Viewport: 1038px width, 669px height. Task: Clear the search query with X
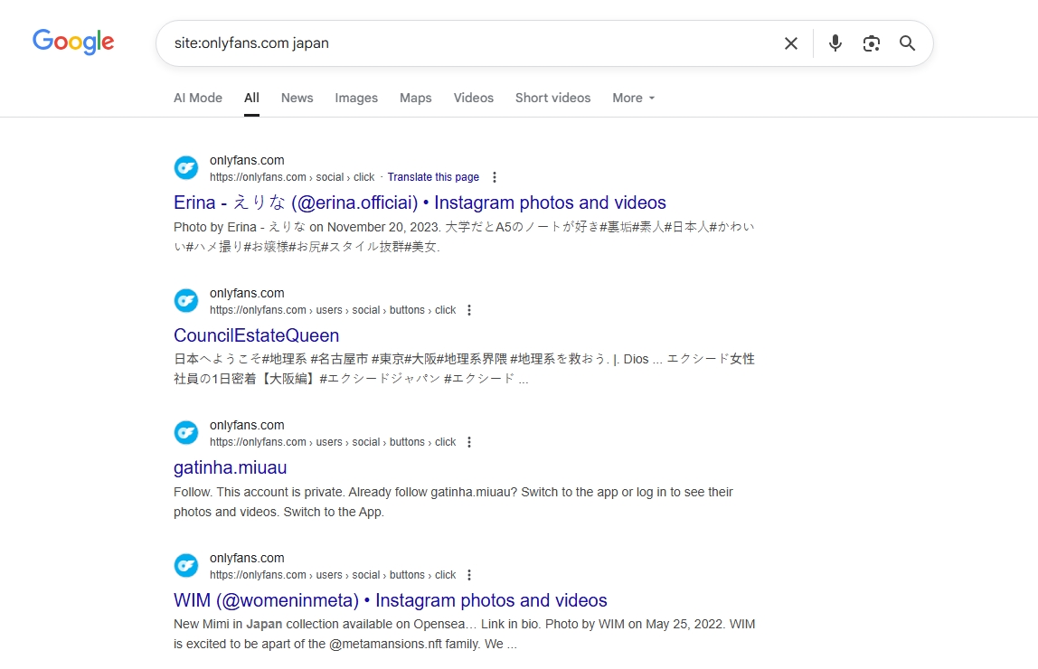coord(791,43)
